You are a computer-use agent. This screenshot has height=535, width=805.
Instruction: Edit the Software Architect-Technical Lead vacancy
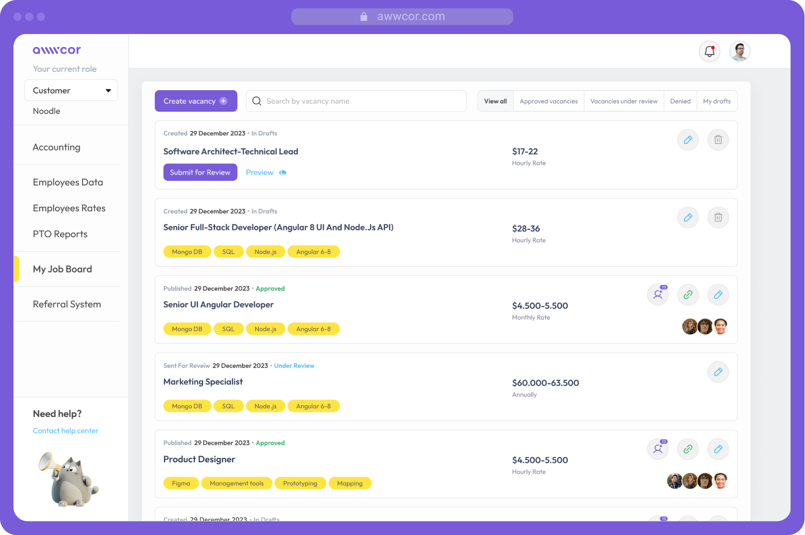(x=687, y=140)
